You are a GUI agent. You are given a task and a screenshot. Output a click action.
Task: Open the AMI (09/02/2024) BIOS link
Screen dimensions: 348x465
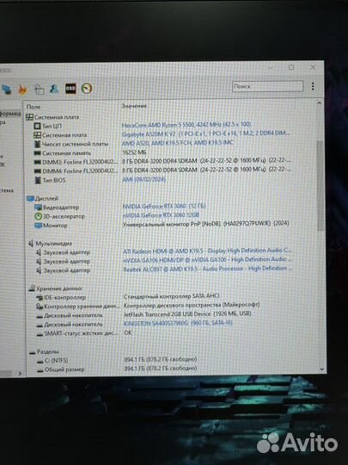coord(144,179)
